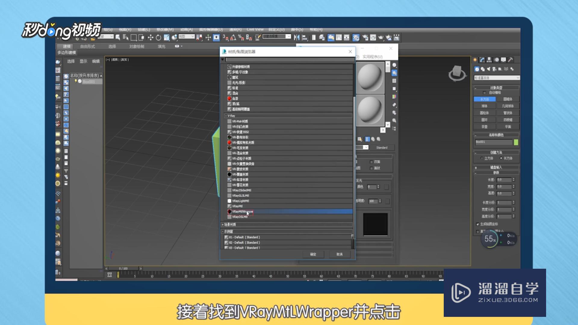Open the Motion tab in command panel
The height and width of the screenshot is (325, 578).
[496, 60]
